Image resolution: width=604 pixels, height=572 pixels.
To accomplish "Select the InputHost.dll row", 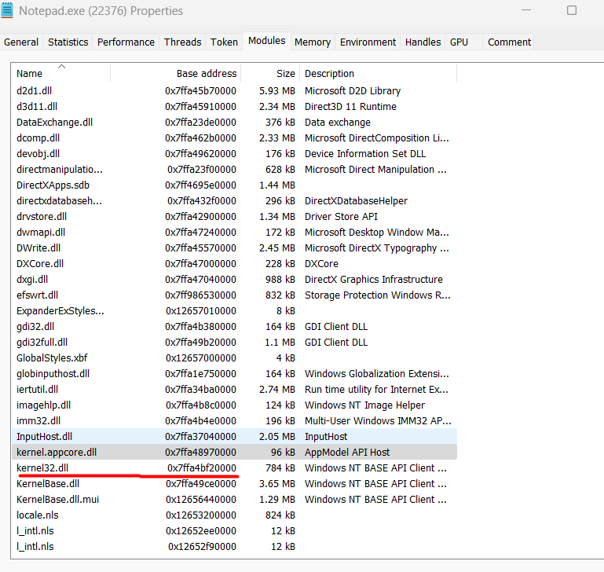I will pyautogui.click(x=235, y=437).
